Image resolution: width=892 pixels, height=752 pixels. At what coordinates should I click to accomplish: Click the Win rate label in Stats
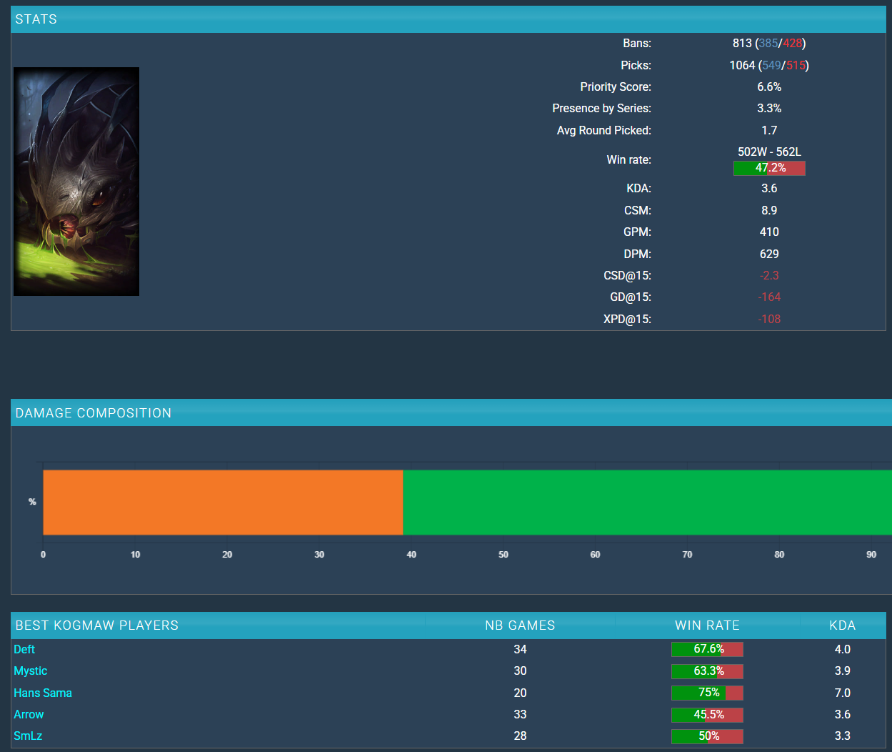pyautogui.click(x=628, y=159)
